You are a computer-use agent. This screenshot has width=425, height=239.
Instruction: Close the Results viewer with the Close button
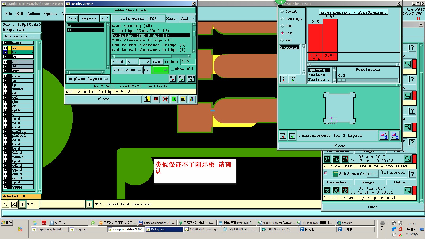click(104, 99)
